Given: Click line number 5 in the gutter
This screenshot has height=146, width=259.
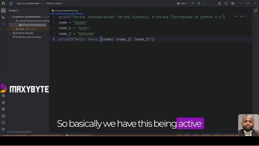Looking at the screenshot, I should point(54,39).
